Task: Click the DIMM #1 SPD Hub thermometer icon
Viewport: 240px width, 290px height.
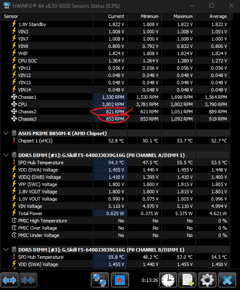Action: [14, 163]
